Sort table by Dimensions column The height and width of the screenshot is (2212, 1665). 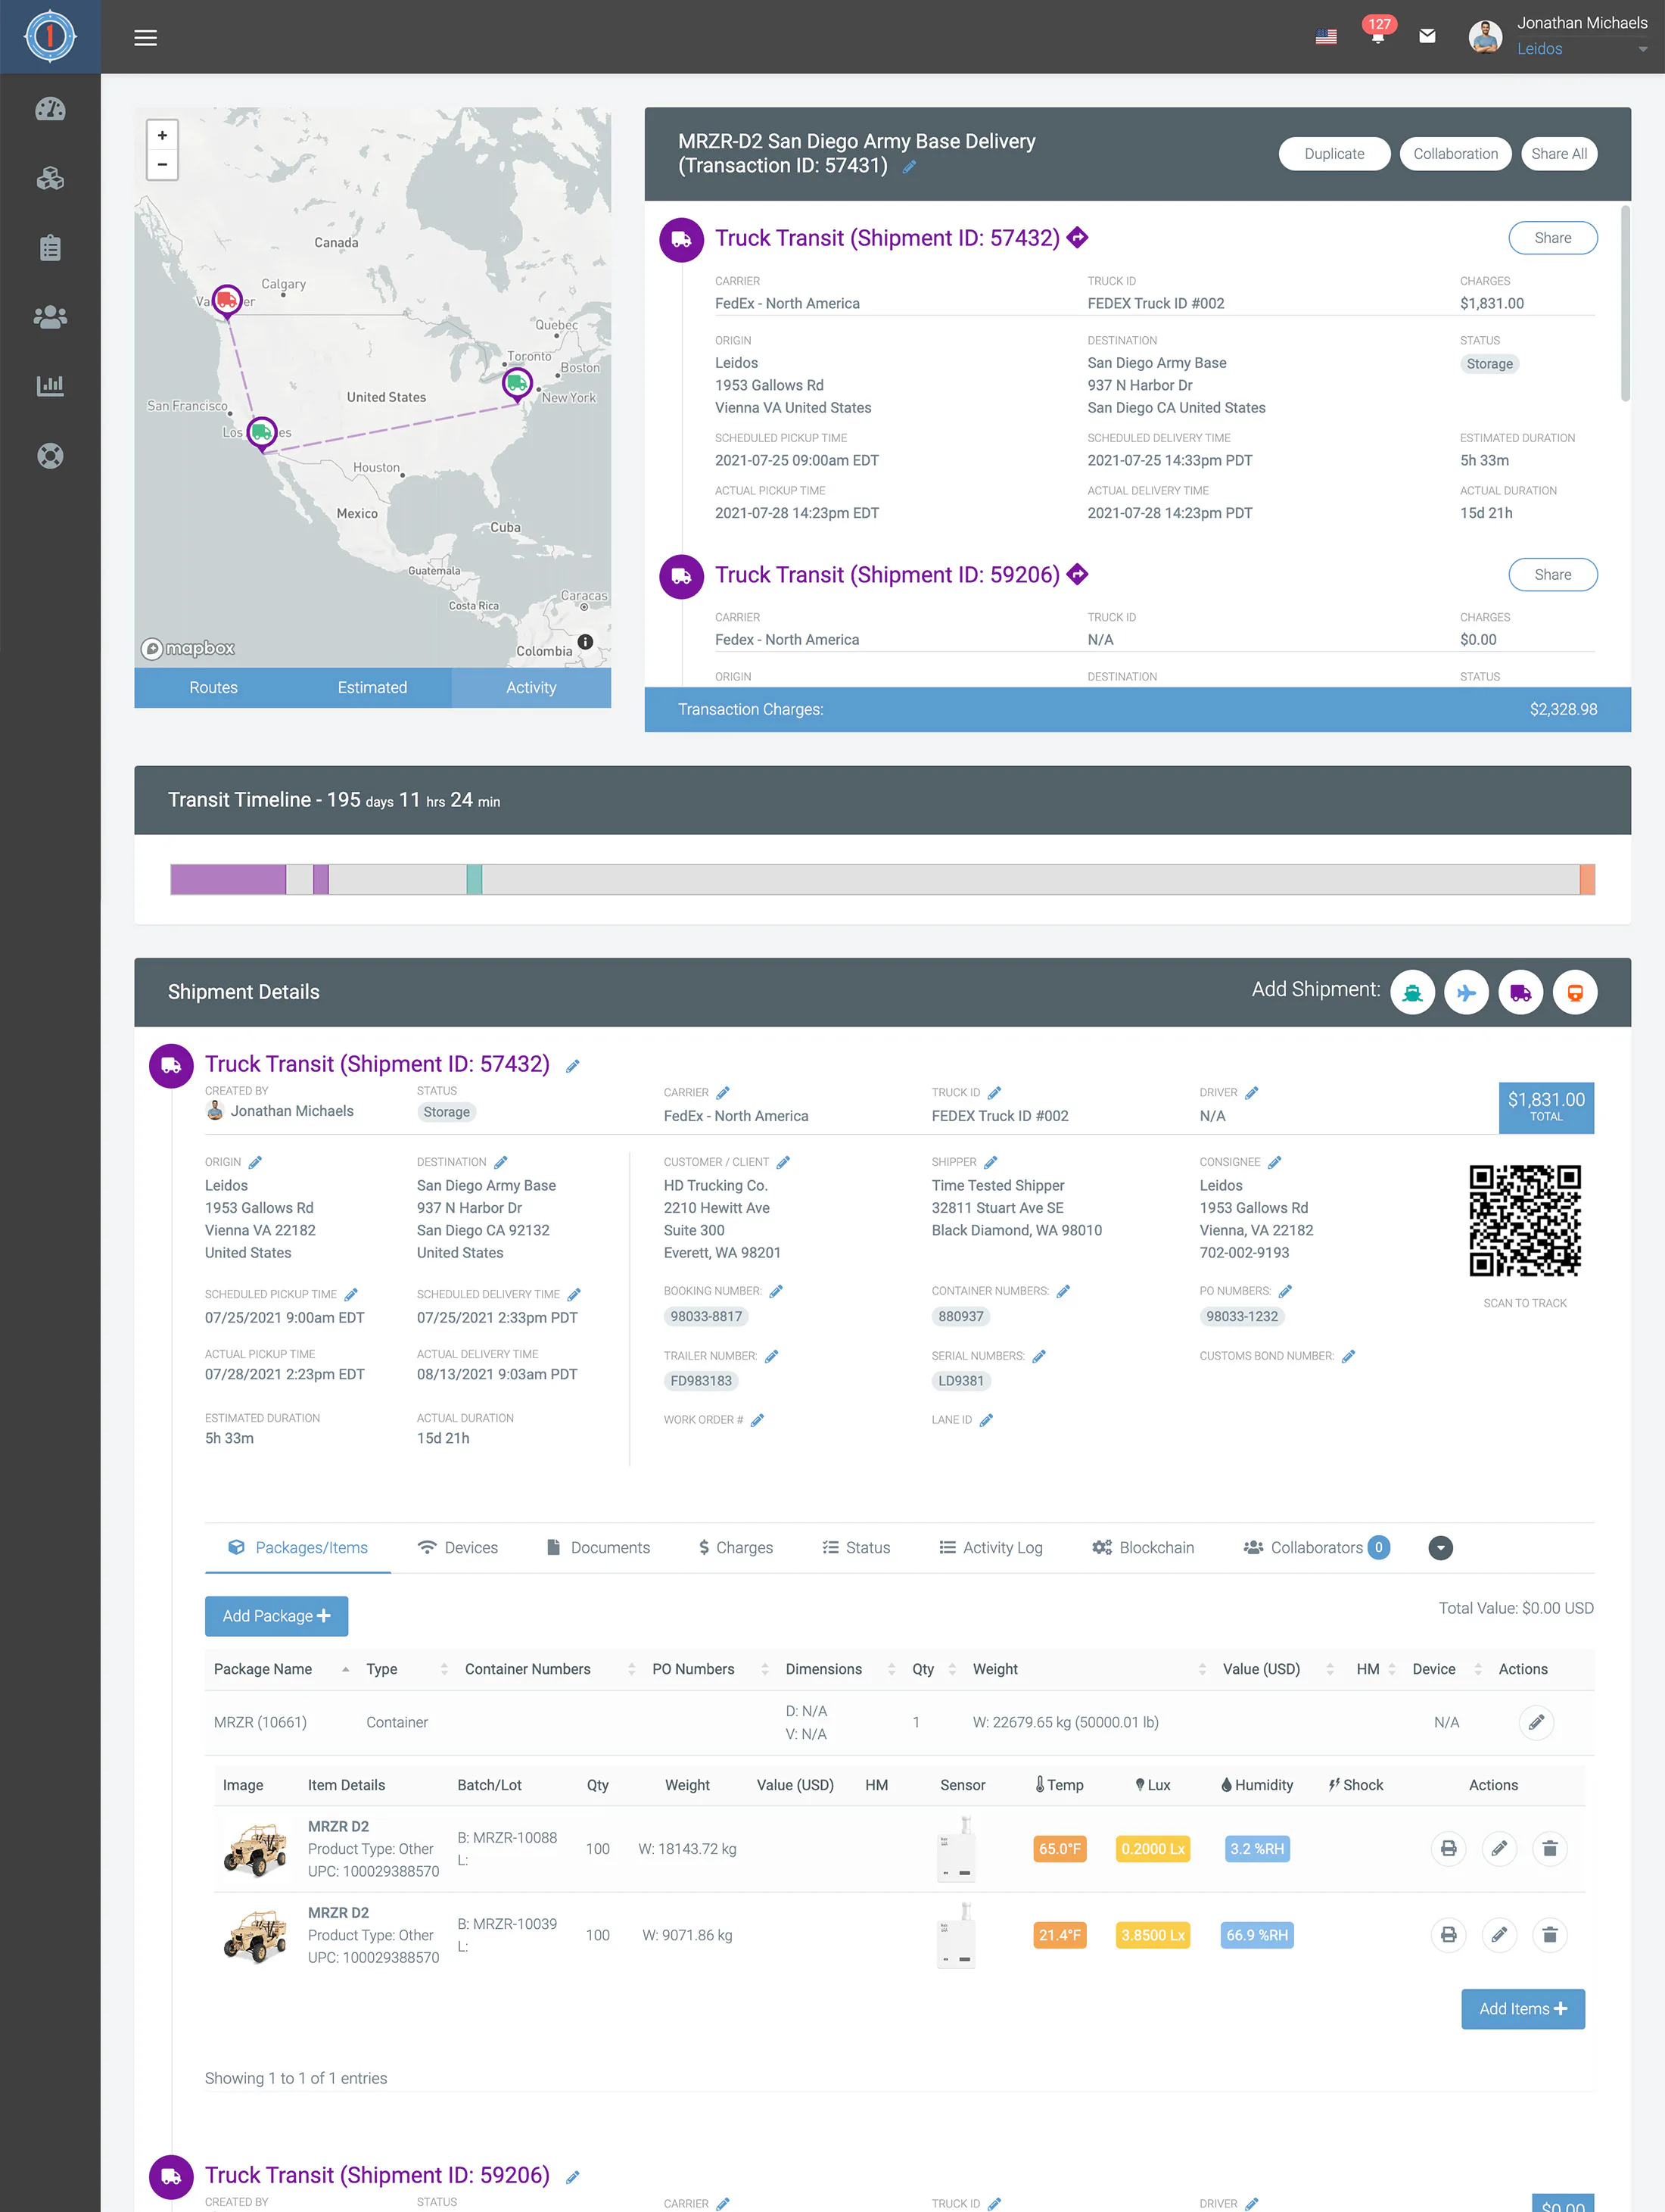(840, 1669)
